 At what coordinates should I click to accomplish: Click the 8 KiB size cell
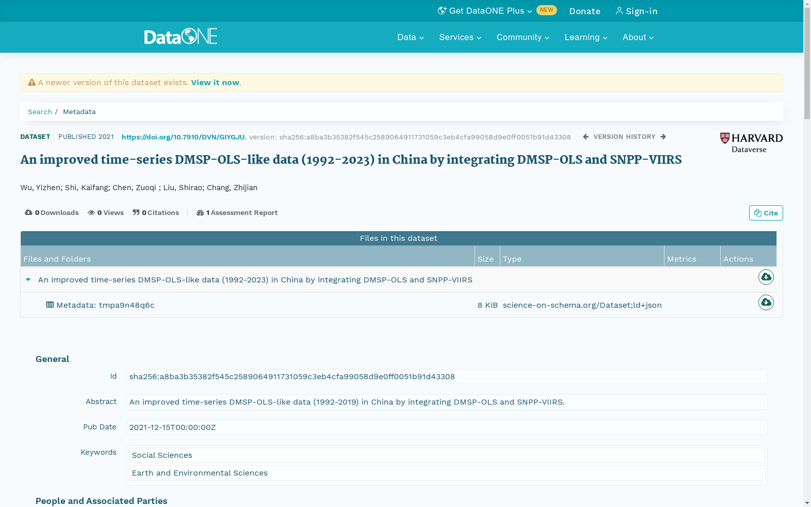tap(488, 305)
